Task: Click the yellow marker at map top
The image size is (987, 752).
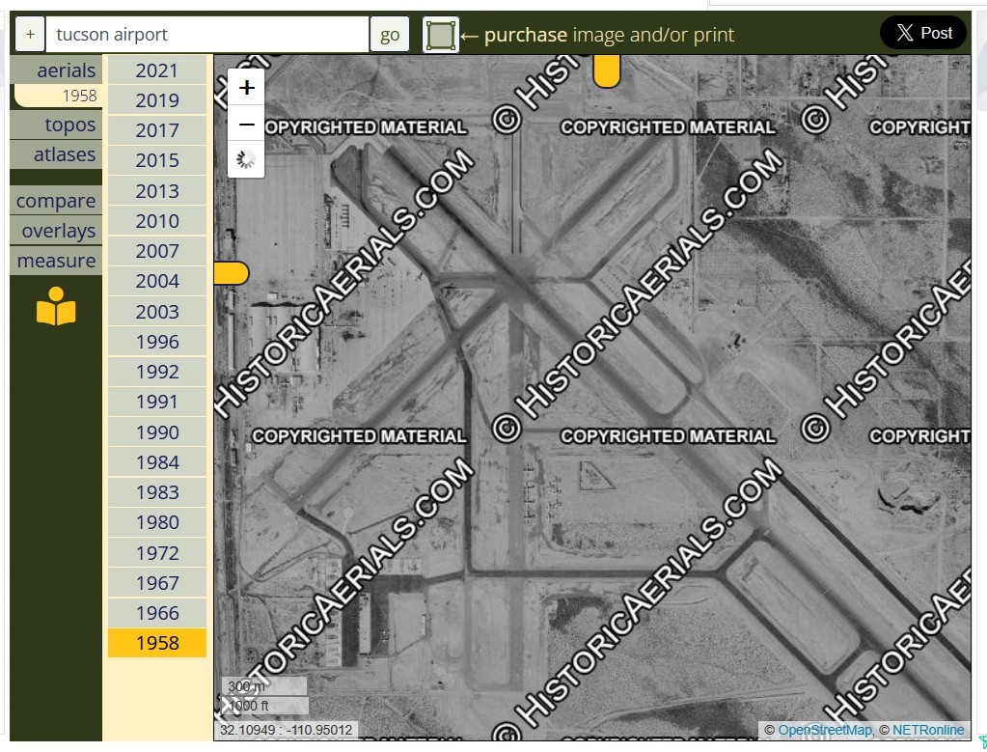Action: [x=606, y=70]
